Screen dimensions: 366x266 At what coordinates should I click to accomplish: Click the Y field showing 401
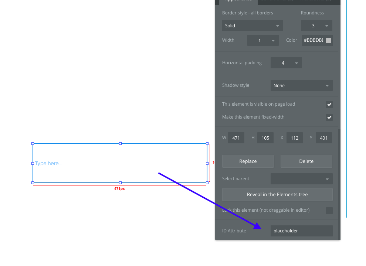click(324, 138)
